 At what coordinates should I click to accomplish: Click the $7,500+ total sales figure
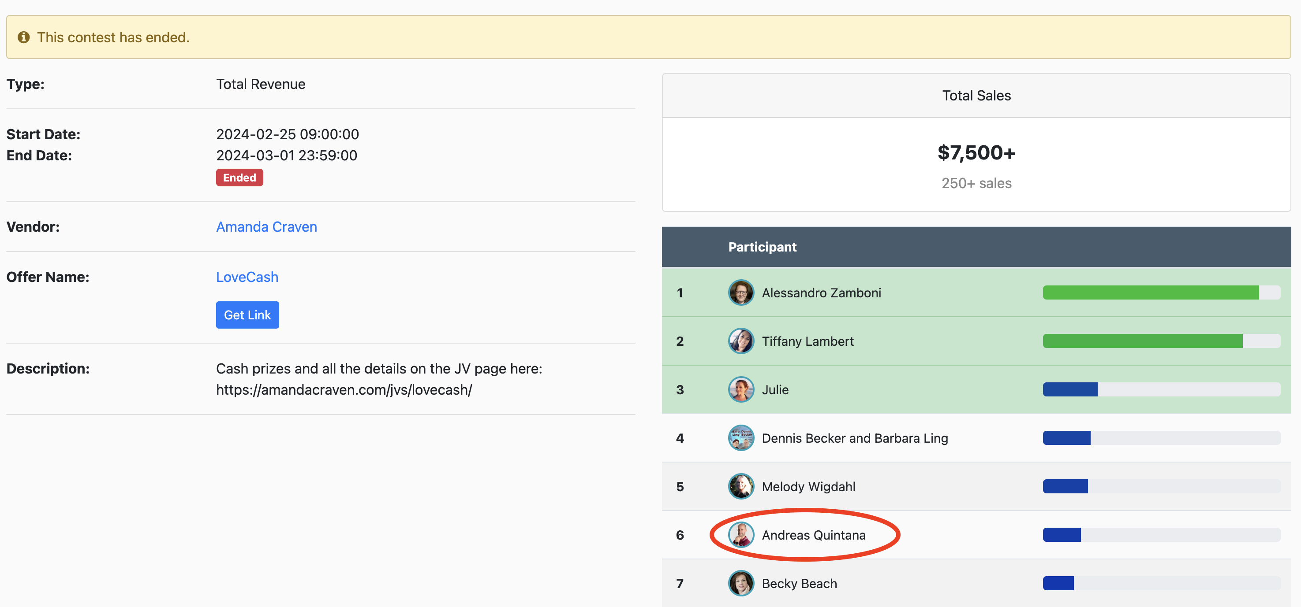976,153
